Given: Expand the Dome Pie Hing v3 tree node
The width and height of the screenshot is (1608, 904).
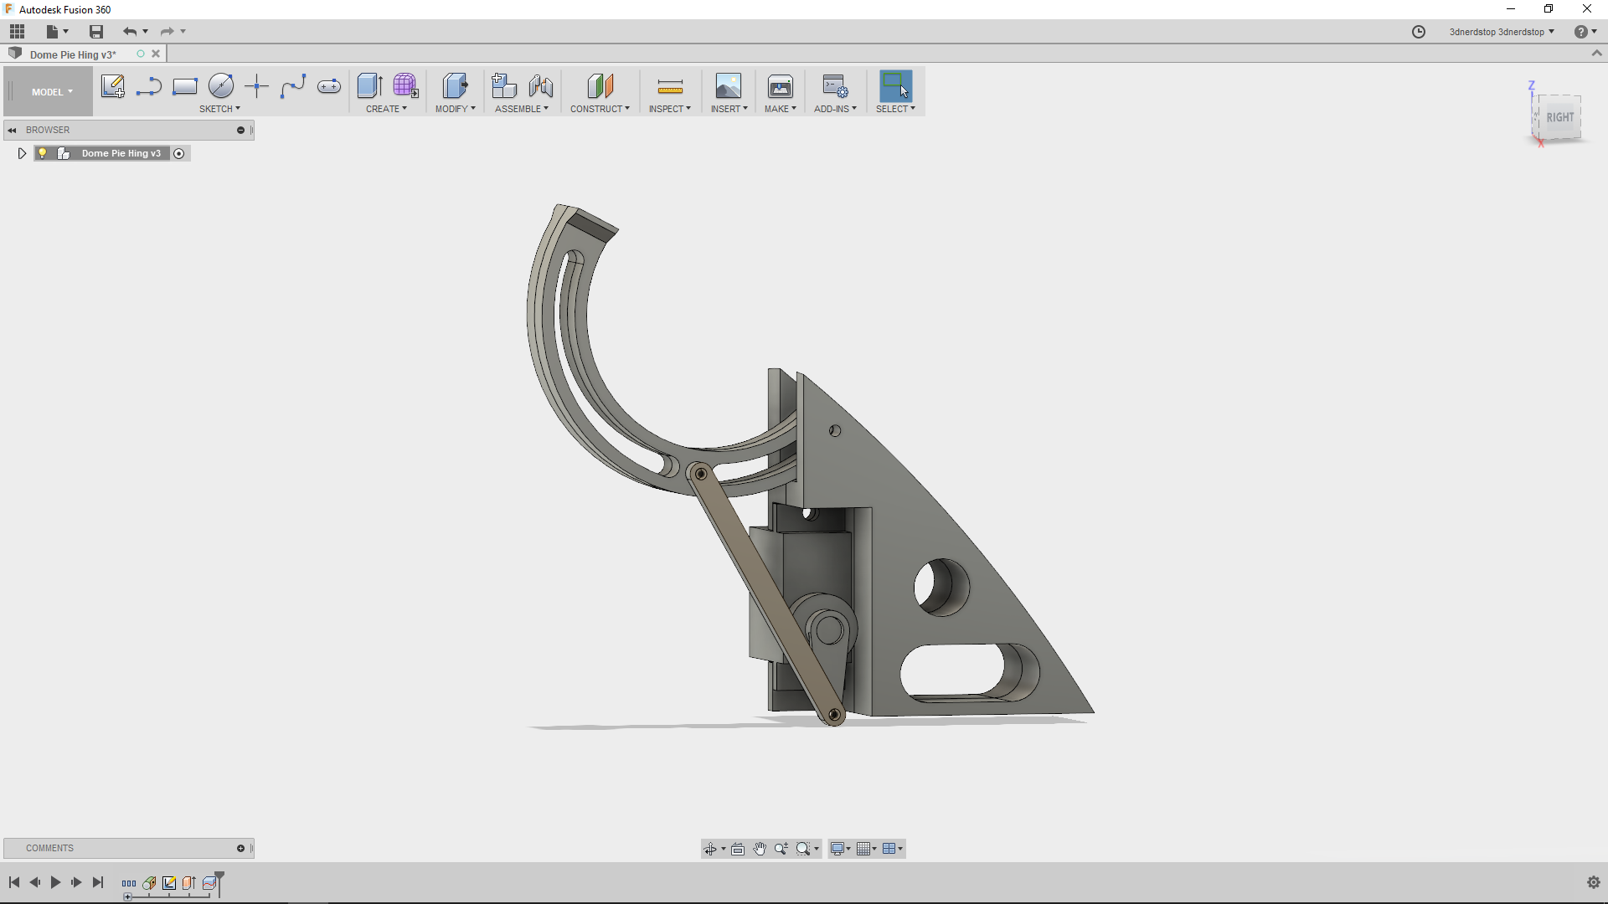Looking at the screenshot, I should pyautogui.click(x=22, y=153).
